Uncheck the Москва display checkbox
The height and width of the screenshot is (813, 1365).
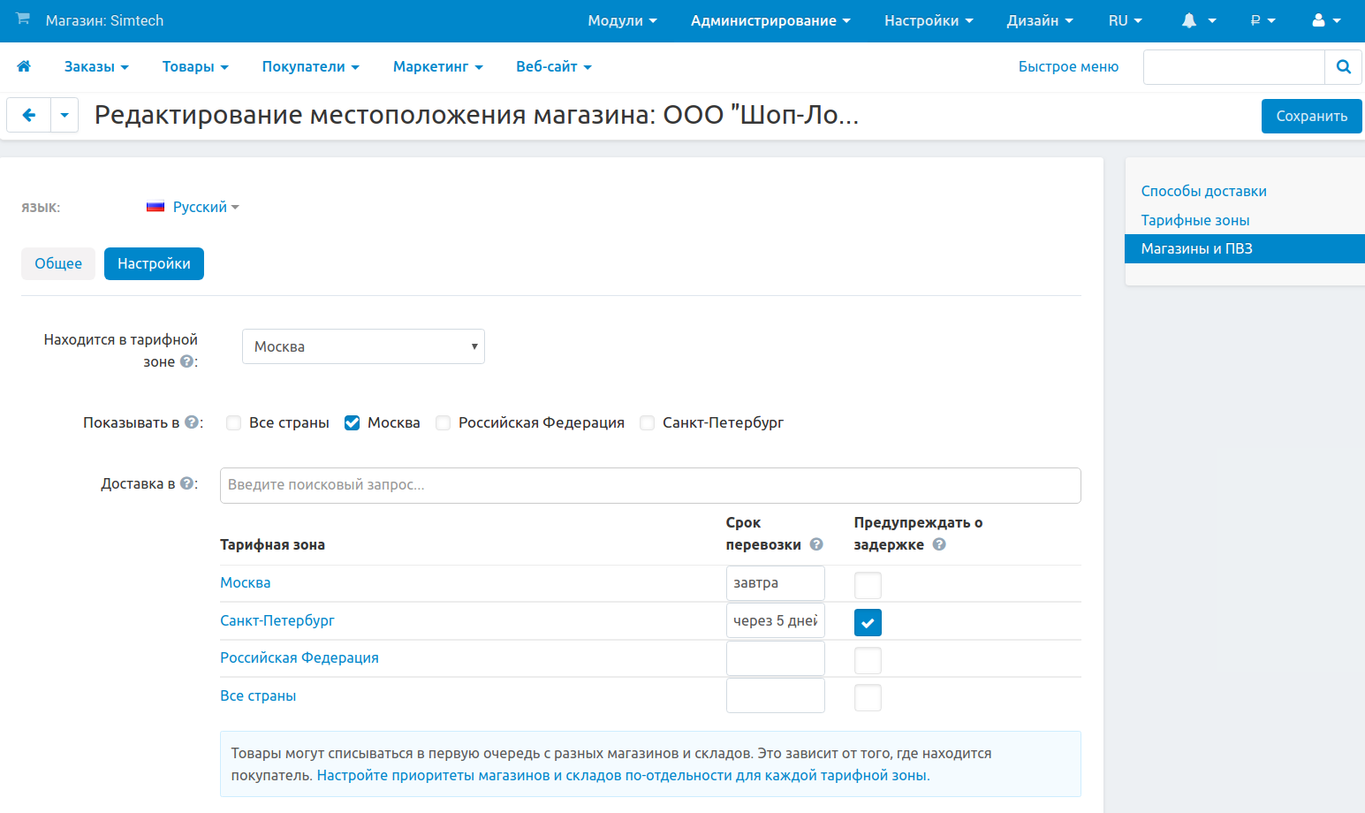[x=353, y=423]
